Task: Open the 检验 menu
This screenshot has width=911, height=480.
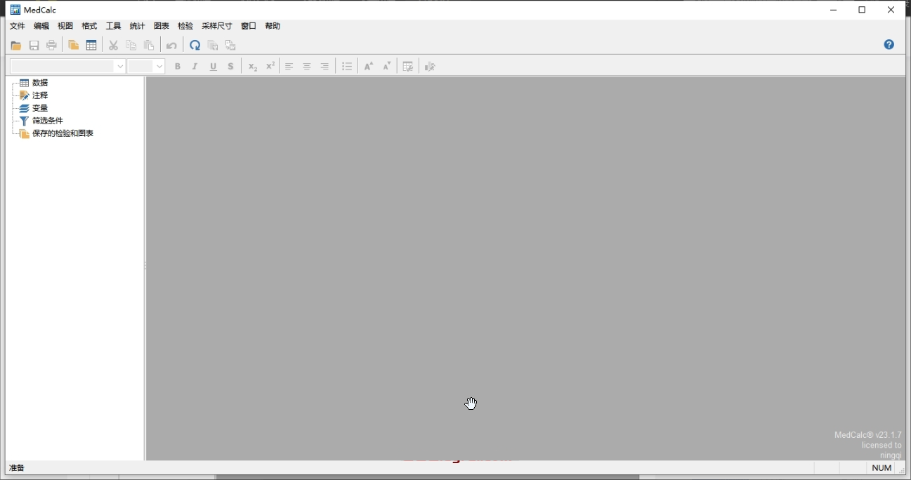Action: tap(185, 26)
